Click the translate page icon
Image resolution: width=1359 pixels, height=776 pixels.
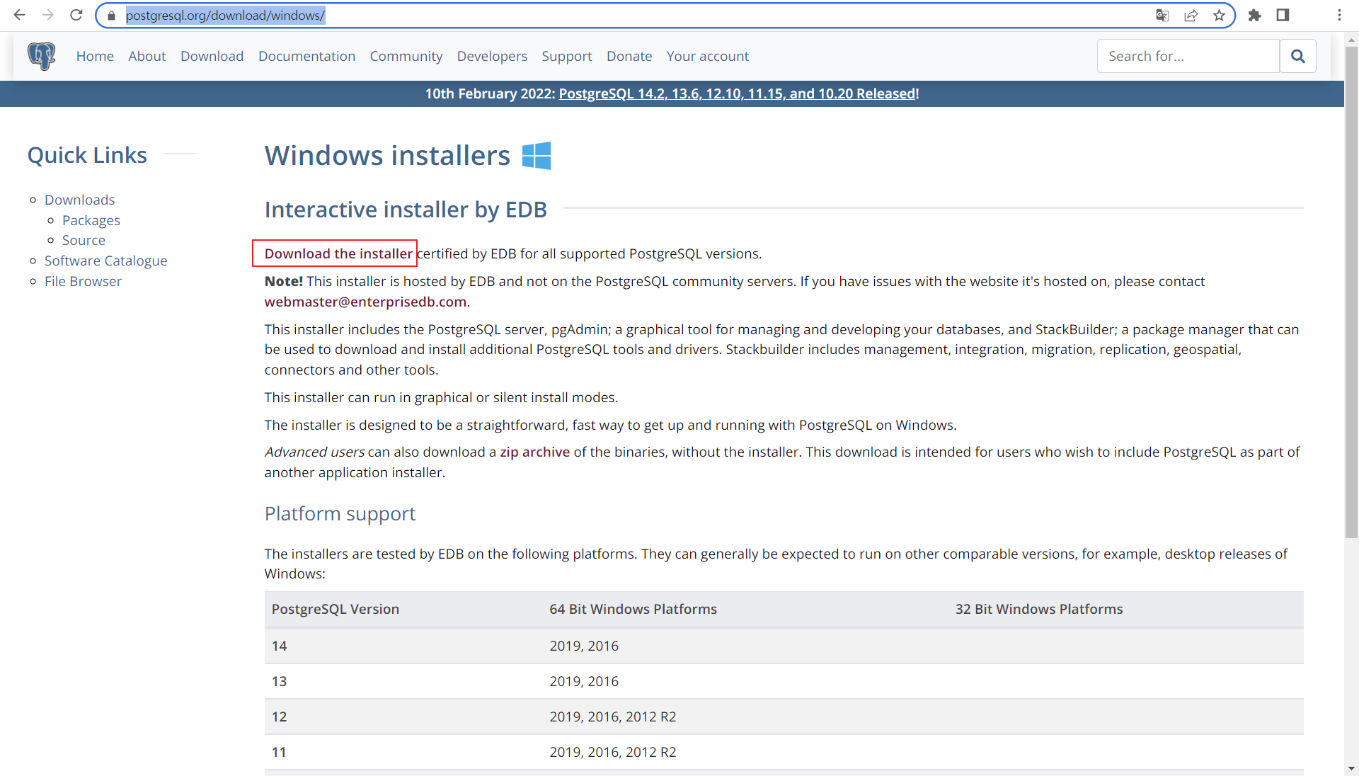(x=1162, y=16)
